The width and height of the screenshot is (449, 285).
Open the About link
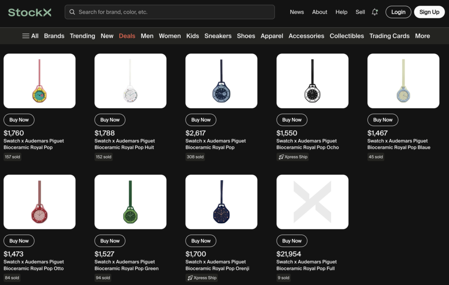[x=320, y=12]
